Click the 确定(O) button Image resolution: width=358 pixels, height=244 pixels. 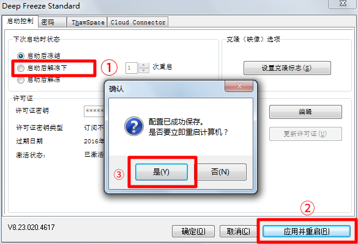pos(193,231)
